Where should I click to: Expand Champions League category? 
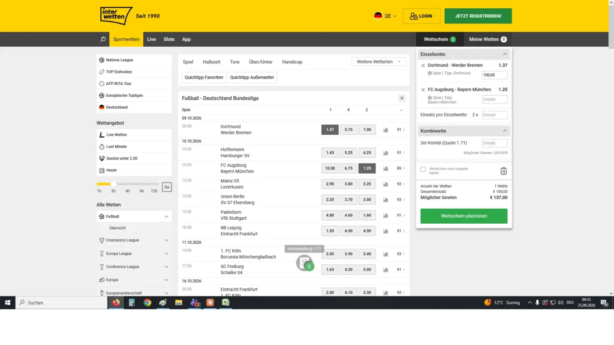pos(167,240)
